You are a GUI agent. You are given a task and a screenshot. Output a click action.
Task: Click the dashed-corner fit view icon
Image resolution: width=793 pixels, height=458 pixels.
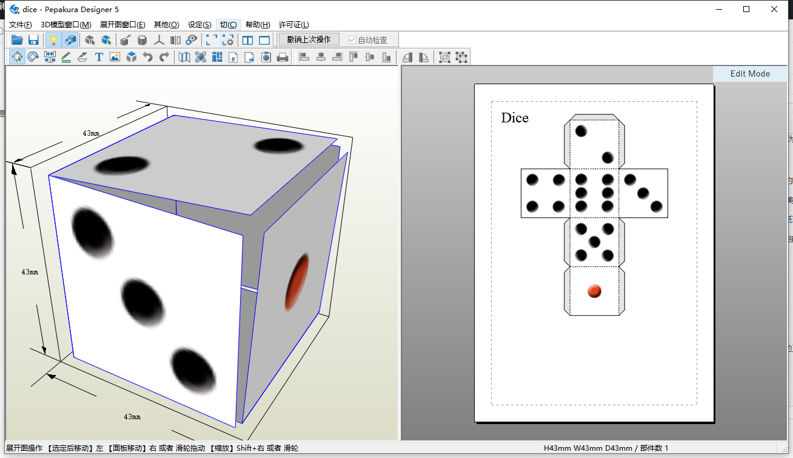[x=212, y=40]
